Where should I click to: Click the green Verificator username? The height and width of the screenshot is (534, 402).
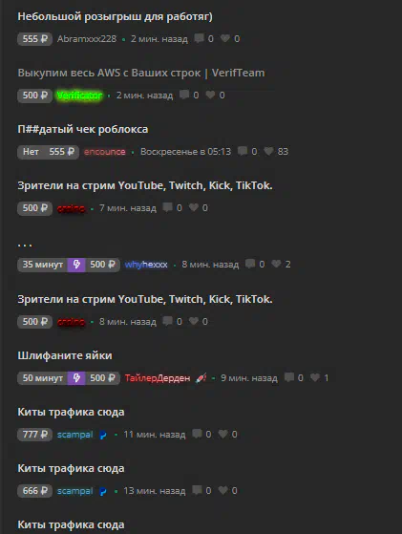coord(79,96)
